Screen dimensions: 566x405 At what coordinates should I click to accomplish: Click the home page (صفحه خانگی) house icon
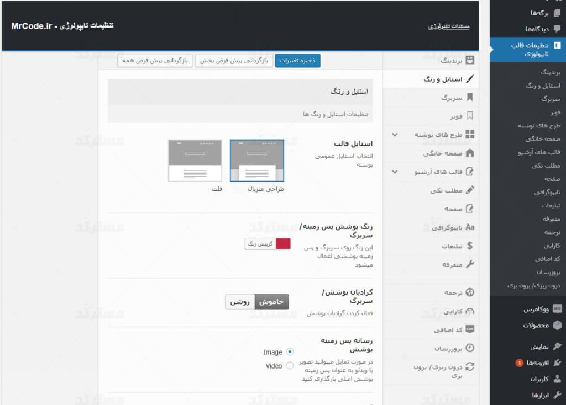coord(470,153)
